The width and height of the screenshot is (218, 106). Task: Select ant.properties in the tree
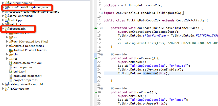[23, 67]
